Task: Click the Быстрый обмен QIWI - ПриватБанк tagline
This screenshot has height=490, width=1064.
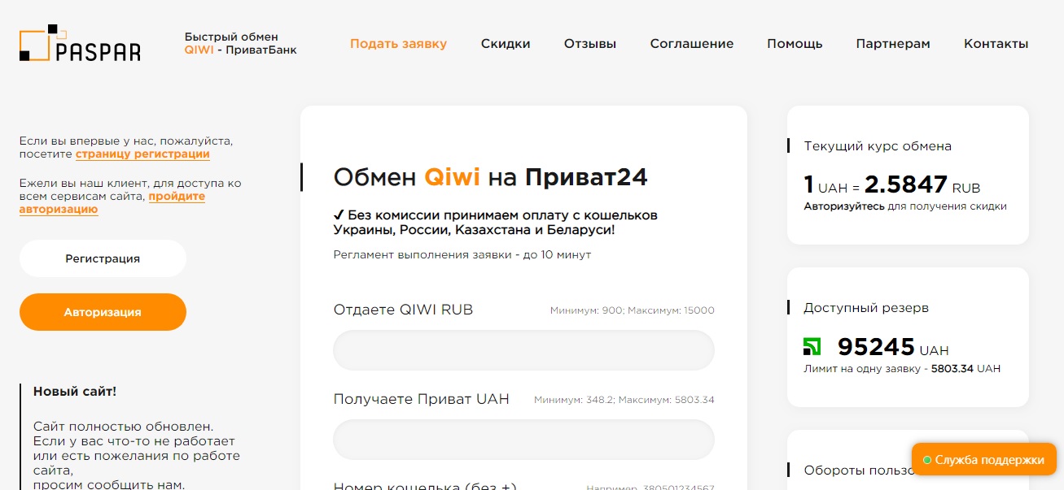Action: 240,43
